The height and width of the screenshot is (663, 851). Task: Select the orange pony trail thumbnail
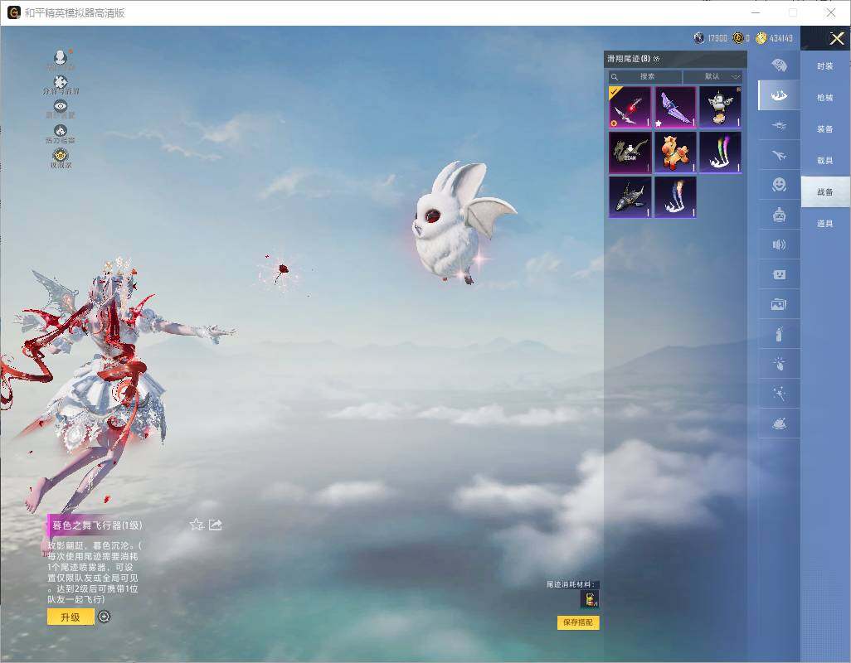tap(675, 152)
